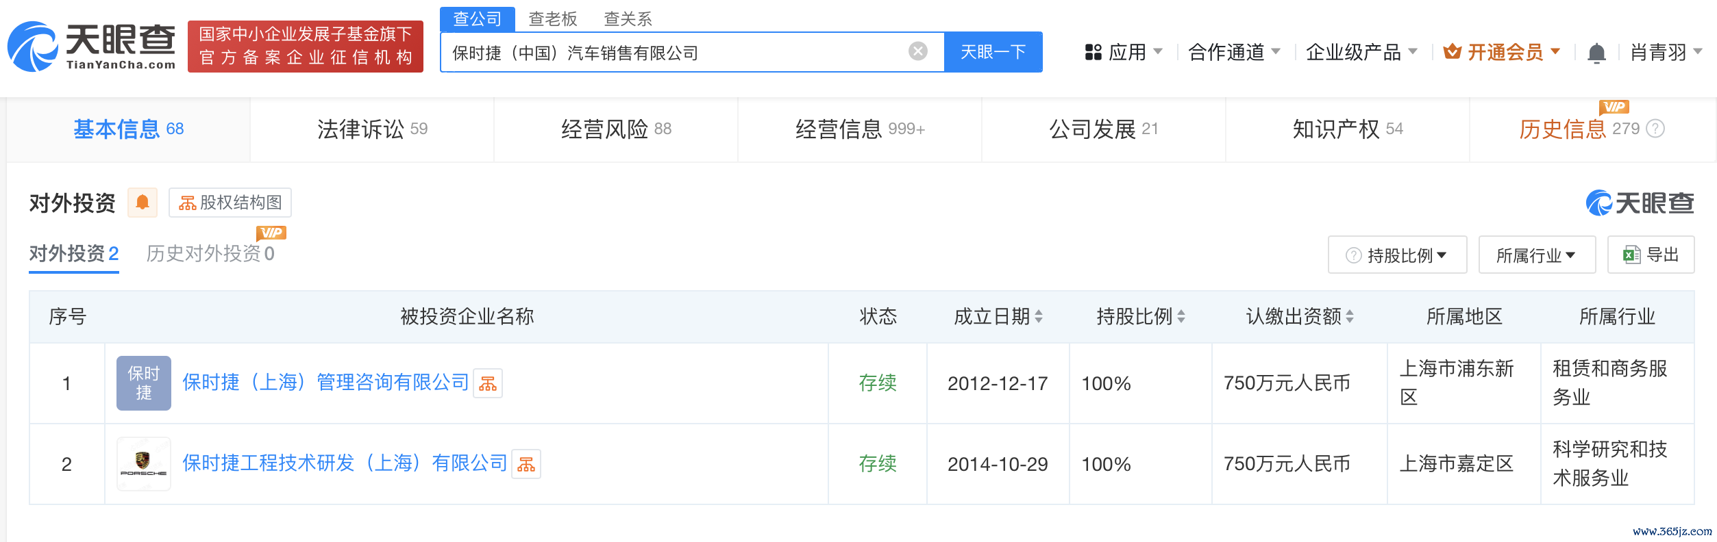Click the orange alert bell beside 对外投资
This screenshot has width=1717, height=542.
143,203
